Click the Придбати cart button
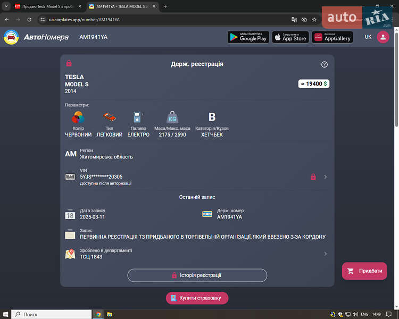 coord(364,271)
